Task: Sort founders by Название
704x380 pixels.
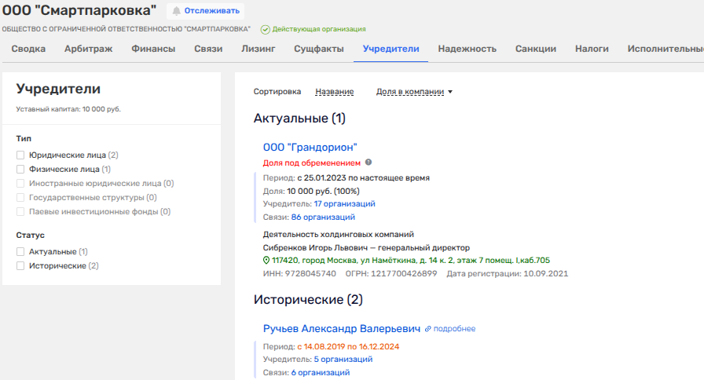Action: pos(334,92)
